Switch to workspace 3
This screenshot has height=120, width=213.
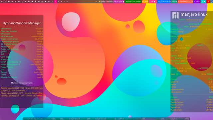(x=59, y=1)
